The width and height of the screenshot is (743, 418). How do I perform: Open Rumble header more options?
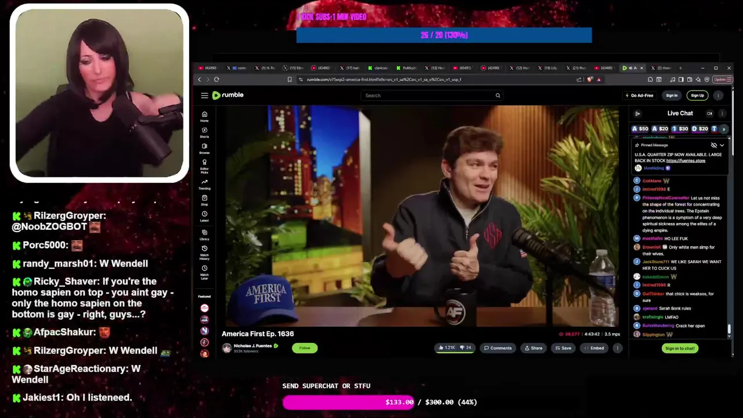(719, 95)
